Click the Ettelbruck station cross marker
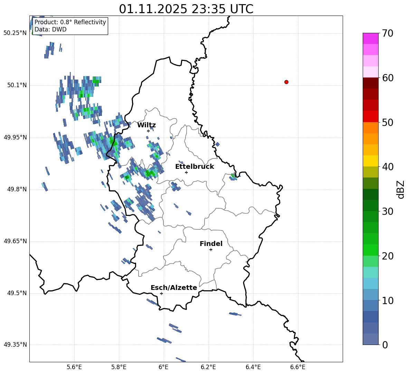This screenshot has height=374, width=409. (186, 172)
